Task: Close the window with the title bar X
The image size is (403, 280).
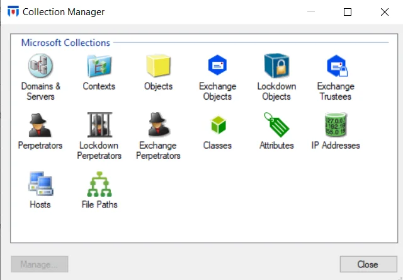Action: coord(385,12)
